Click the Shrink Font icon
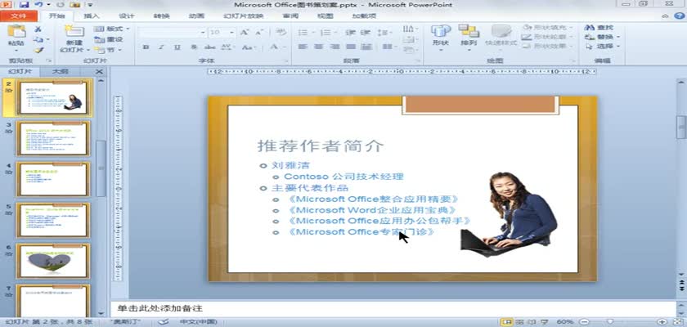 pos(259,33)
